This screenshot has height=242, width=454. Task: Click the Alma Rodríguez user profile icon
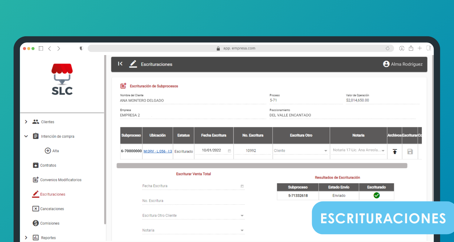pyautogui.click(x=386, y=64)
